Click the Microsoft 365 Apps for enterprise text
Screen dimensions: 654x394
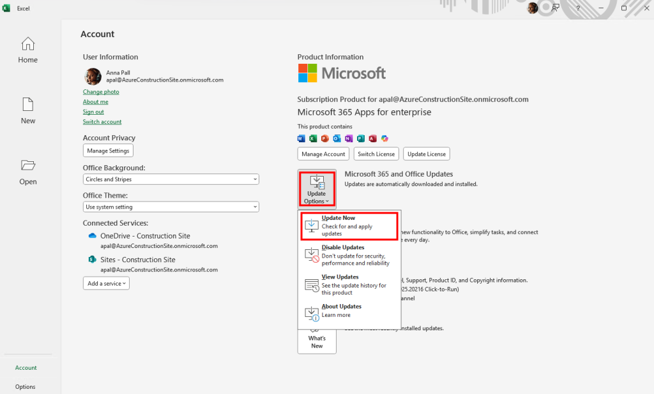pyautogui.click(x=364, y=112)
